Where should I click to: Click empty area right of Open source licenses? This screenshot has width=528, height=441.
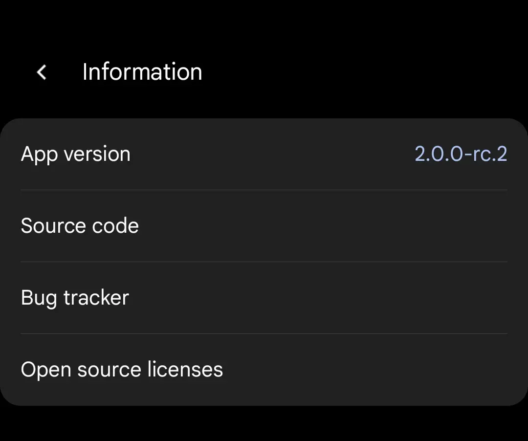point(365,370)
